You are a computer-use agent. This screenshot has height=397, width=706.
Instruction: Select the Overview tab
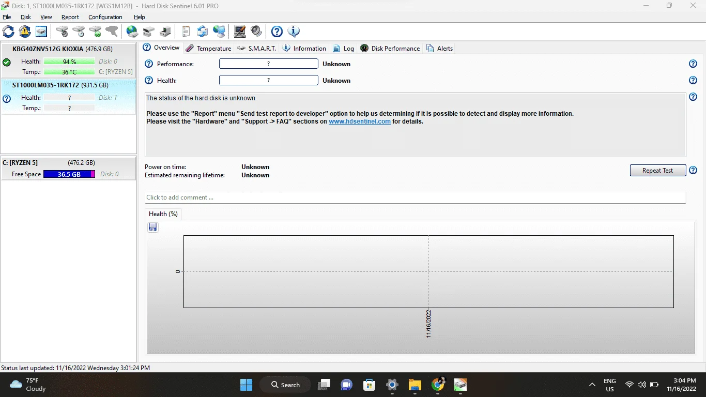coord(161,48)
